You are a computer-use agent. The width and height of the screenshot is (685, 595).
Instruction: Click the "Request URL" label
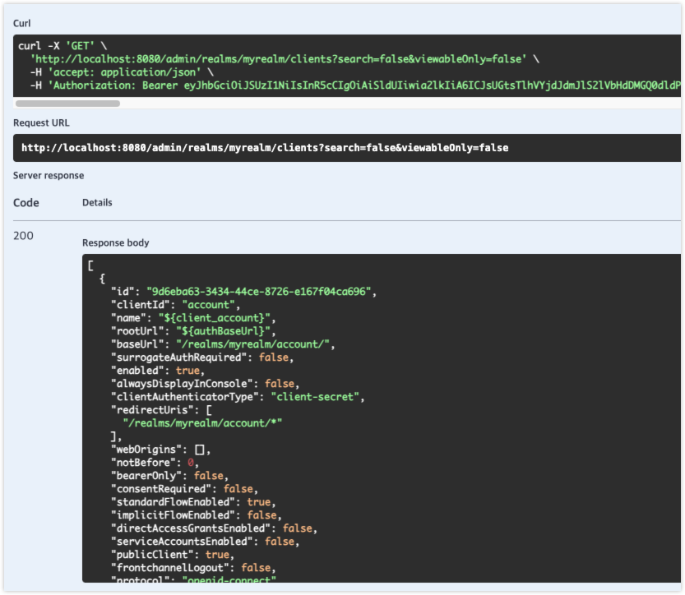(41, 122)
